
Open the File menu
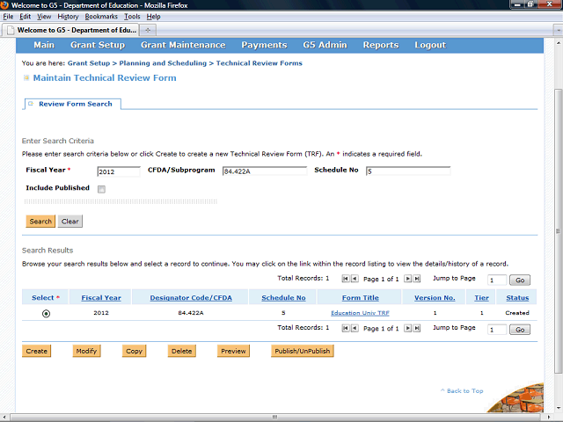[x=8, y=17]
